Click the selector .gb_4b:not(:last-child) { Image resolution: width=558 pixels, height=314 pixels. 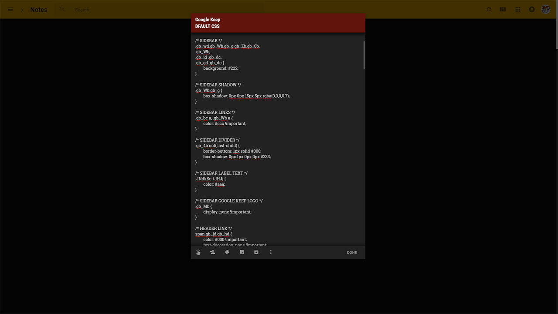218,146
